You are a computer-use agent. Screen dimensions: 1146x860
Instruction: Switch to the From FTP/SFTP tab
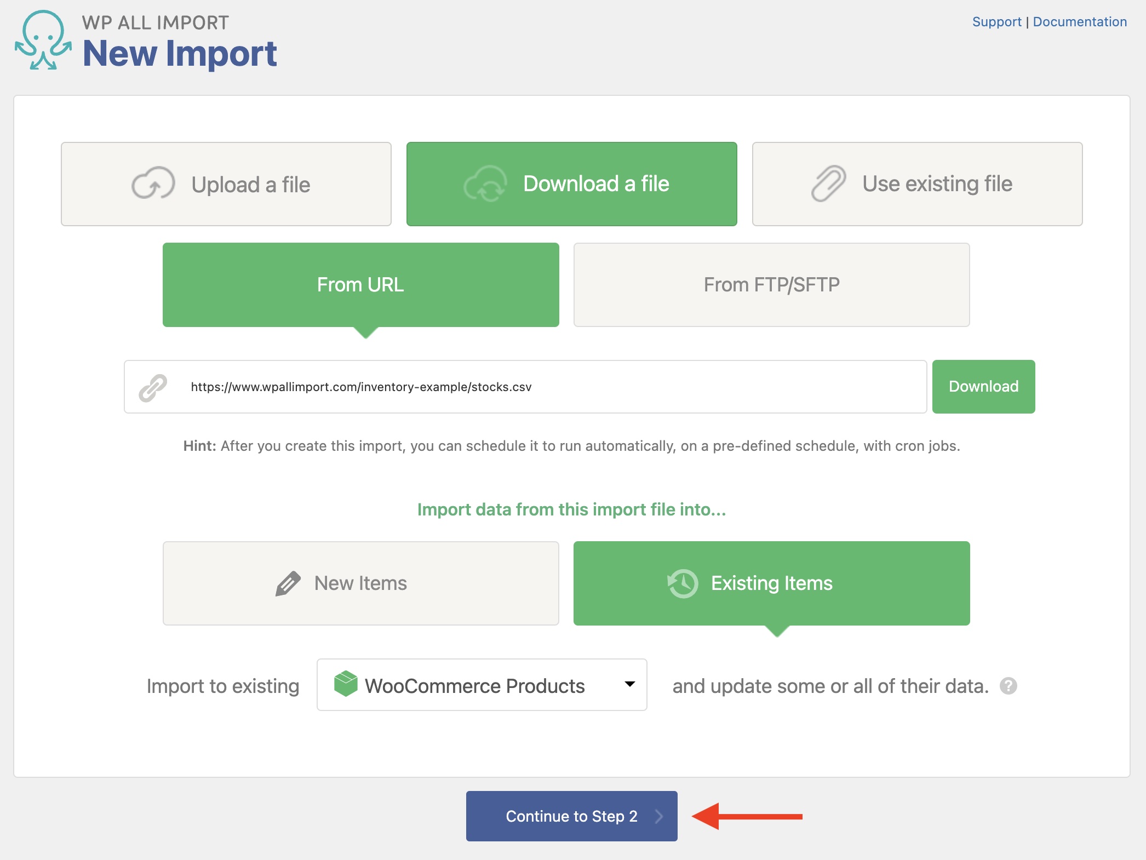tap(772, 285)
